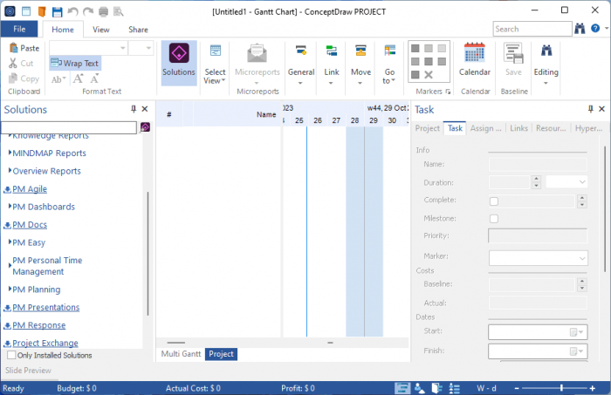Viewport: 611px width, 395px height.
Task: Click the Solutions search purple icon
Action: pyautogui.click(x=146, y=126)
